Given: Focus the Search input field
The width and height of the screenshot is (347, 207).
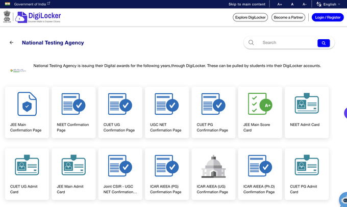Looking at the screenshot, I should coord(286,43).
